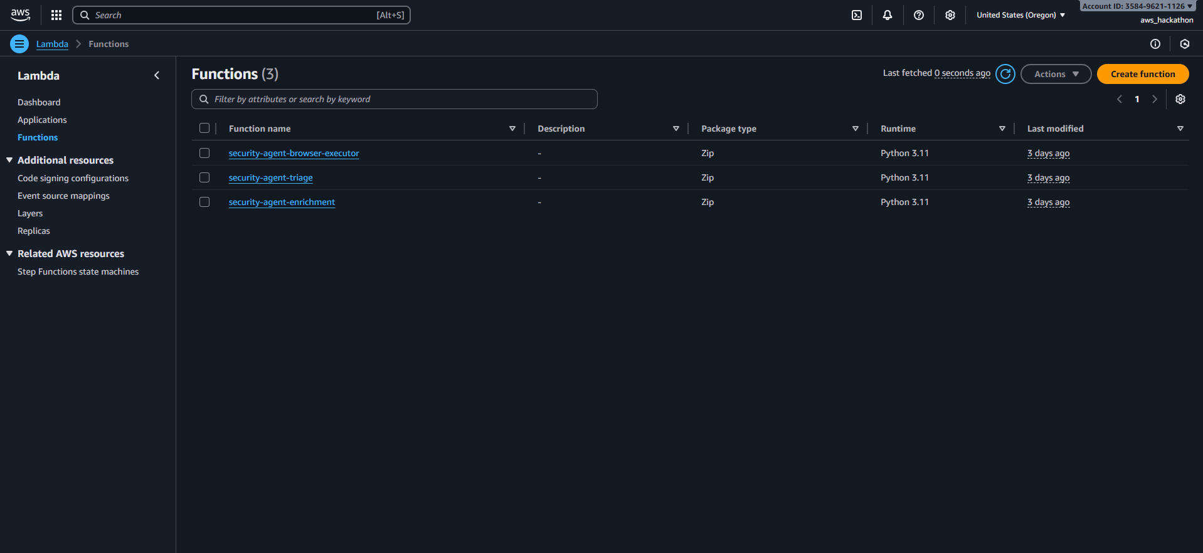Focus the filter by attributes field
Image resolution: width=1203 pixels, height=553 pixels.
(395, 99)
